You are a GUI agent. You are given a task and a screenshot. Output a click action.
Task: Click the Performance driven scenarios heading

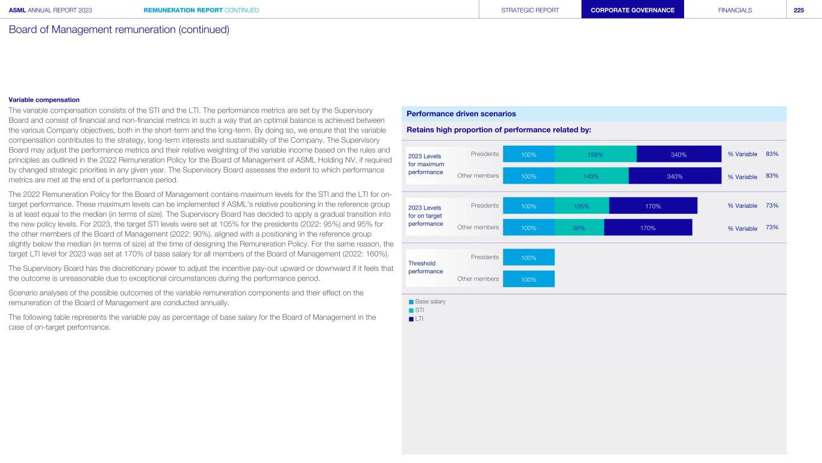pyautogui.click(x=461, y=114)
